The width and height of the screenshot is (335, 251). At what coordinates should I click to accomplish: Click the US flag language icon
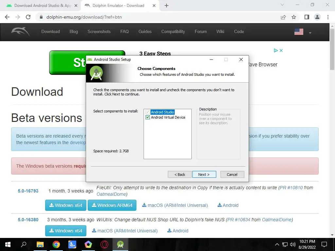point(299,32)
